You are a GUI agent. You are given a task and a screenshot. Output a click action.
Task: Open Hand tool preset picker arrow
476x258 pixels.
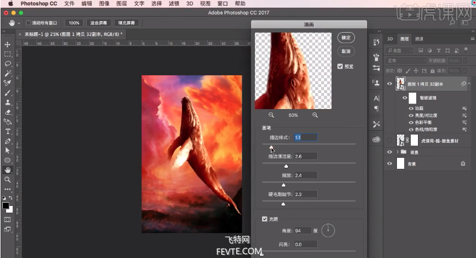pos(19,23)
